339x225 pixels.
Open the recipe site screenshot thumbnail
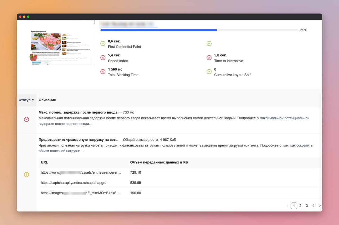pyautogui.click(x=61, y=47)
